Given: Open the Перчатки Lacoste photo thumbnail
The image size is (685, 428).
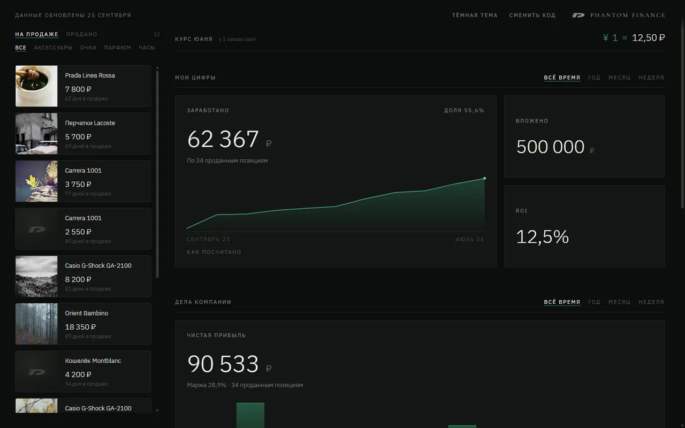Looking at the screenshot, I should pos(36,134).
